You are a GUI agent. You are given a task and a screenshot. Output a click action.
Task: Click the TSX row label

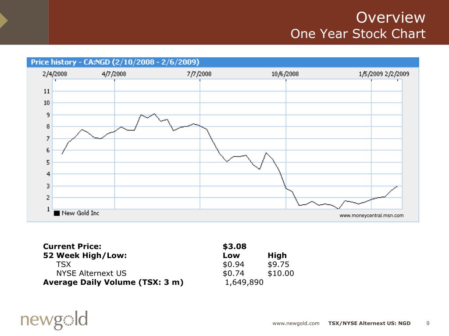(64, 264)
